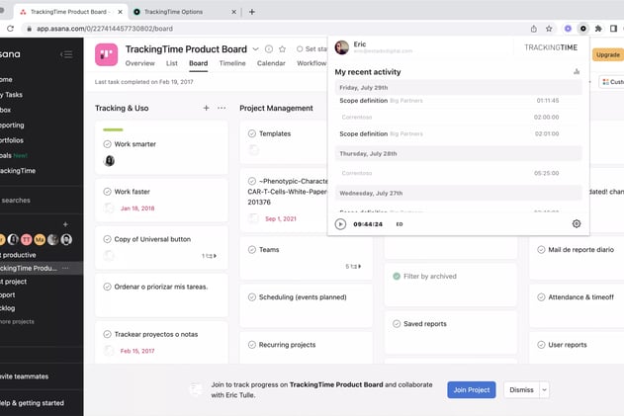This screenshot has height=416, width=624.
Task: Mark Saved reports task complete
Action: point(397,324)
